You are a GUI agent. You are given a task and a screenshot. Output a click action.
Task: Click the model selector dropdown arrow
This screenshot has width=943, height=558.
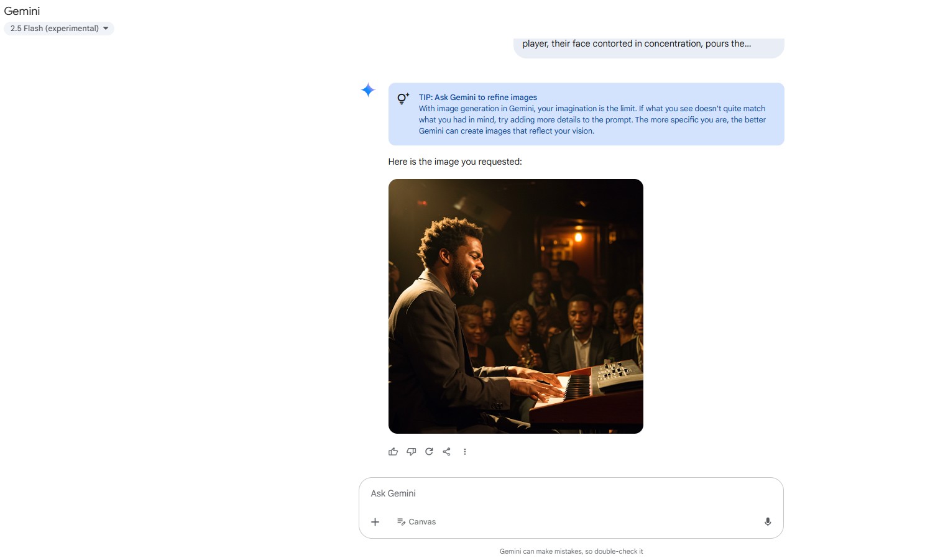(106, 29)
